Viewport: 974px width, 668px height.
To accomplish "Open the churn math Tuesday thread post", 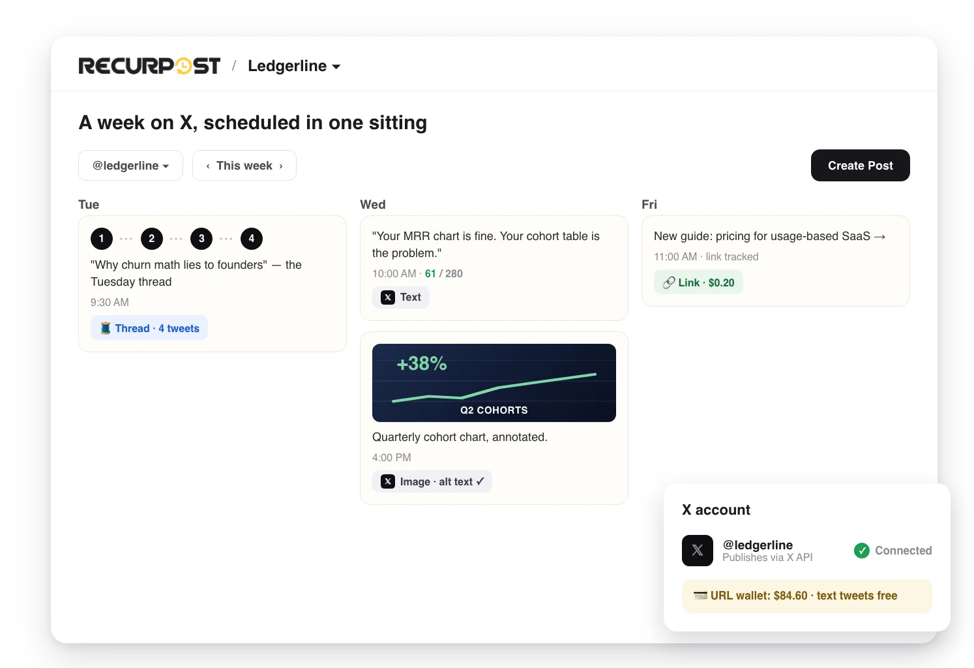I will click(213, 284).
